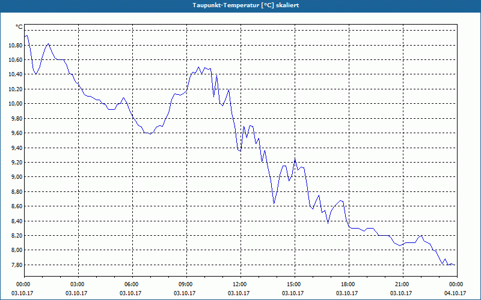This screenshot has height=300, width=481.
Task: Click the °C unit label on the axis
Action: click(x=19, y=27)
